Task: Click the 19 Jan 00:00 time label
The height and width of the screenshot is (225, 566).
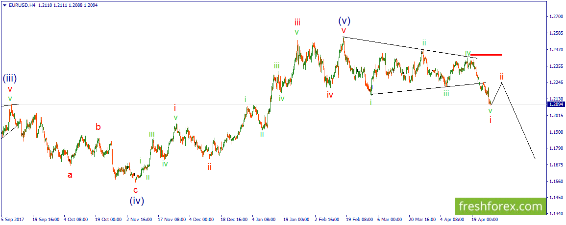Action: pyautogui.click(x=296, y=219)
